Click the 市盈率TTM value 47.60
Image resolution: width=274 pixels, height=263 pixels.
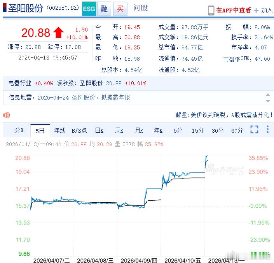(x=262, y=59)
